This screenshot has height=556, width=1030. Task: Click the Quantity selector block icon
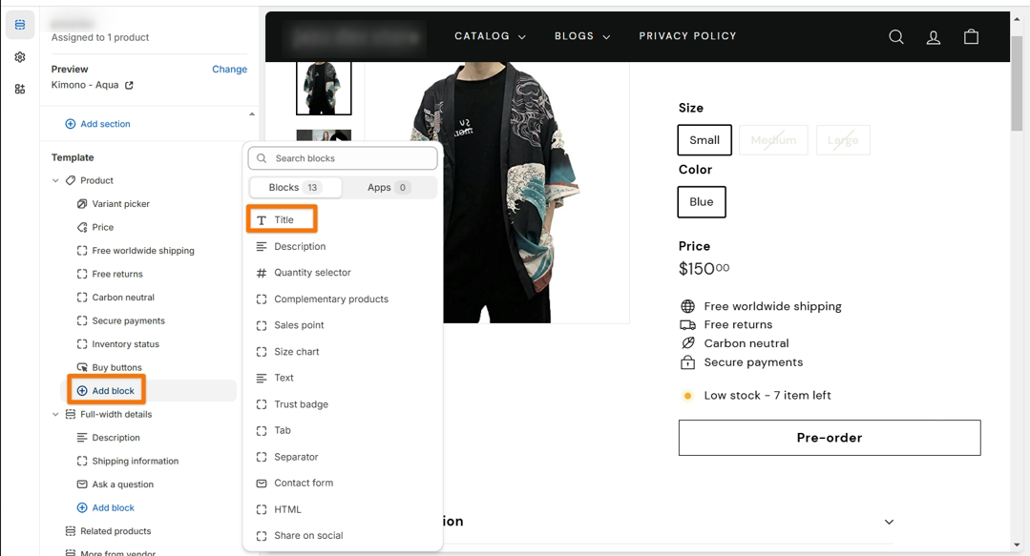click(262, 273)
